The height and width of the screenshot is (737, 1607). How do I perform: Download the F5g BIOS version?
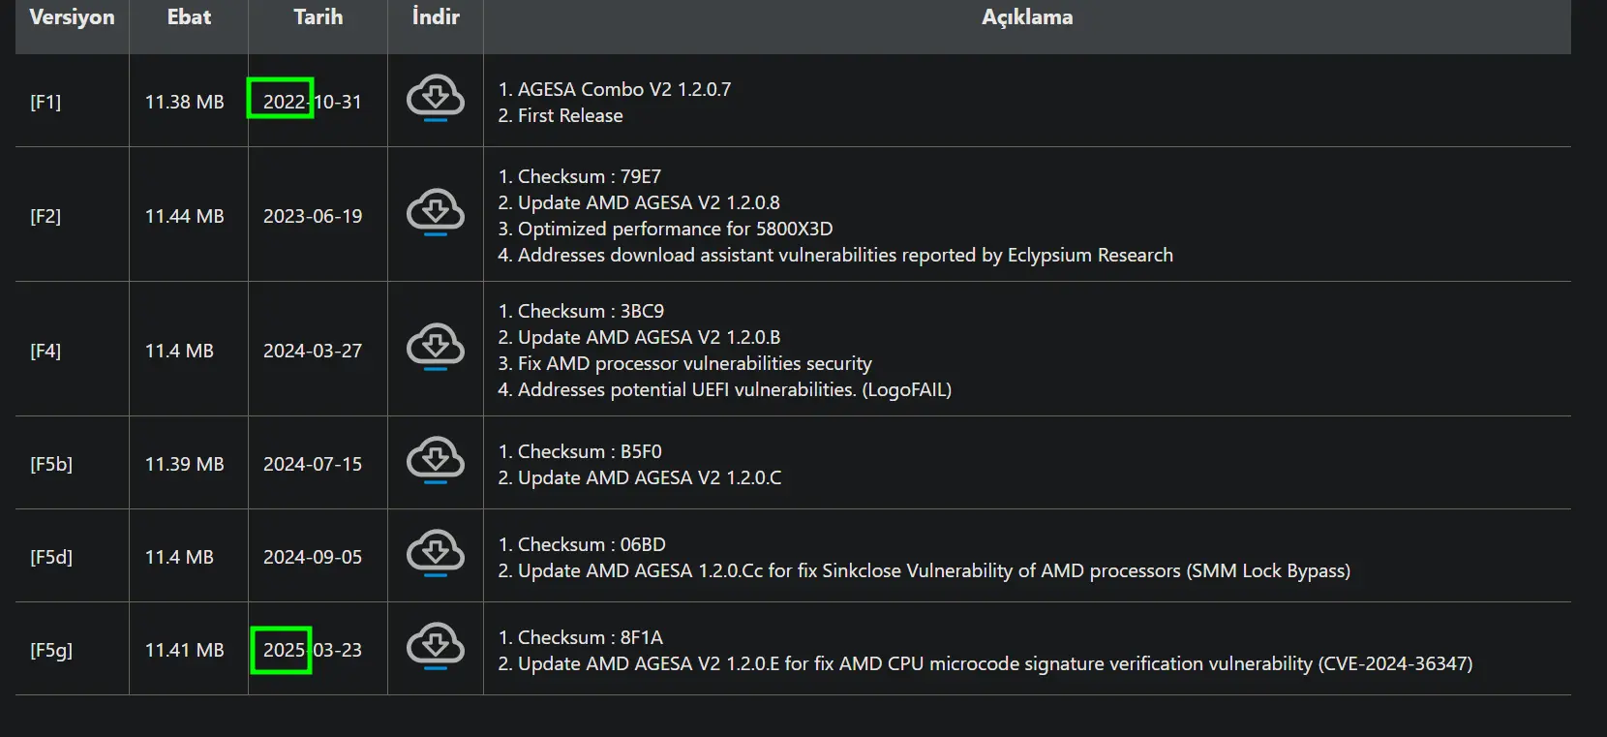pyautogui.click(x=436, y=646)
